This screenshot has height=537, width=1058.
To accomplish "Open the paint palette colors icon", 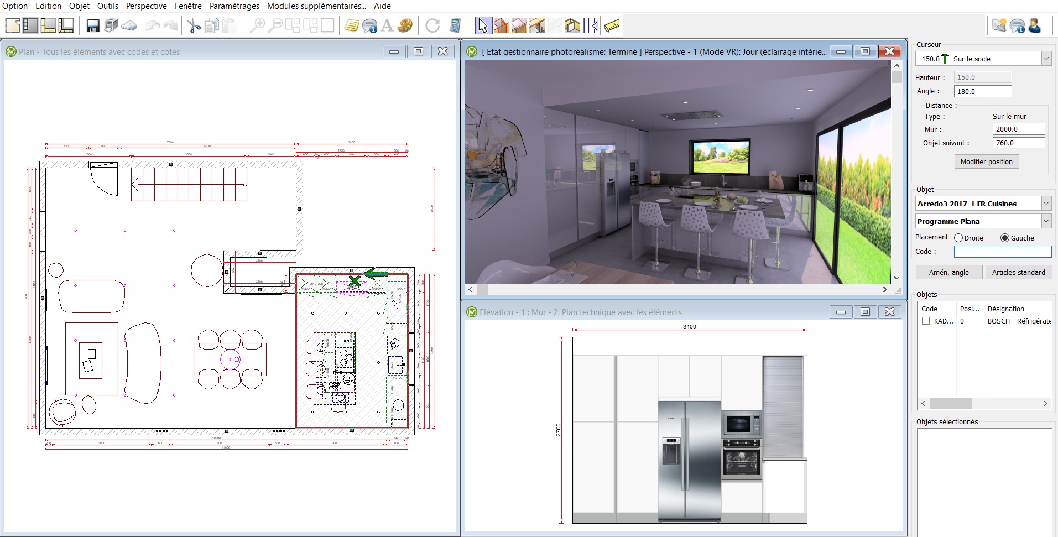I will 405,25.
